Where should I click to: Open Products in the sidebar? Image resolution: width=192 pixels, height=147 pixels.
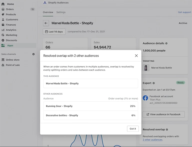click(11, 14)
